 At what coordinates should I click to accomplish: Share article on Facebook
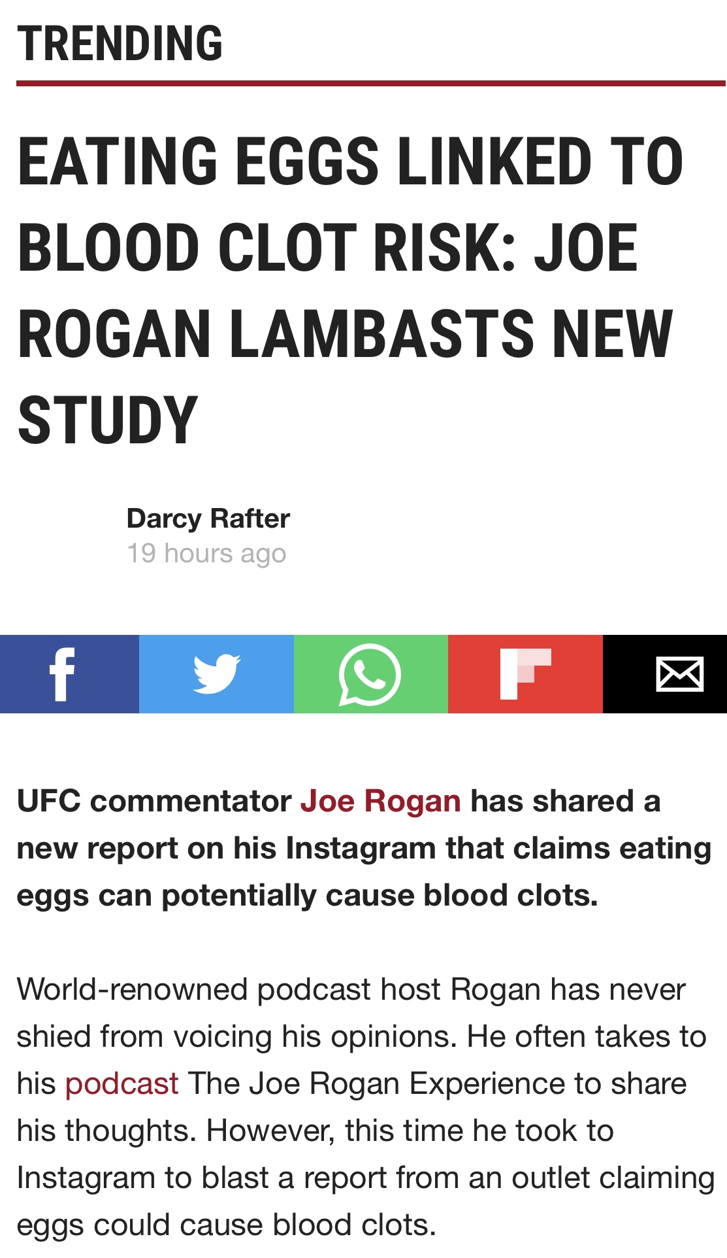69,673
